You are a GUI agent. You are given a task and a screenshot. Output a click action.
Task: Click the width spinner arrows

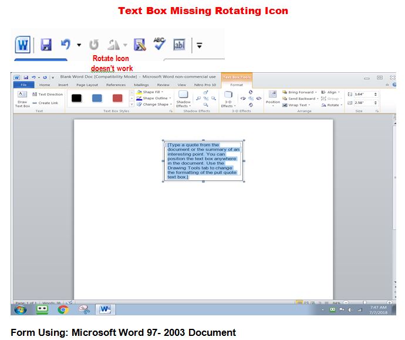pos(376,103)
